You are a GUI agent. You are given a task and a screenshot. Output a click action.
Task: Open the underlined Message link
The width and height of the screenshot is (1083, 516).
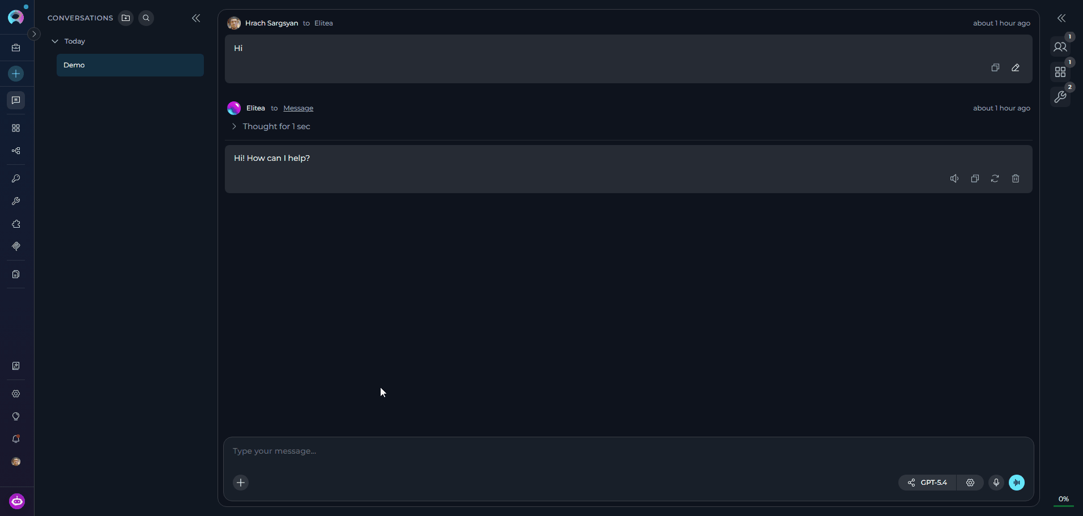click(x=298, y=108)
